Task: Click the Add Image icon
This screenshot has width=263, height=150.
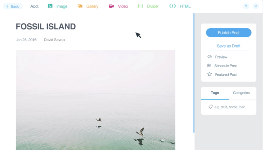Action: [50, 6]
